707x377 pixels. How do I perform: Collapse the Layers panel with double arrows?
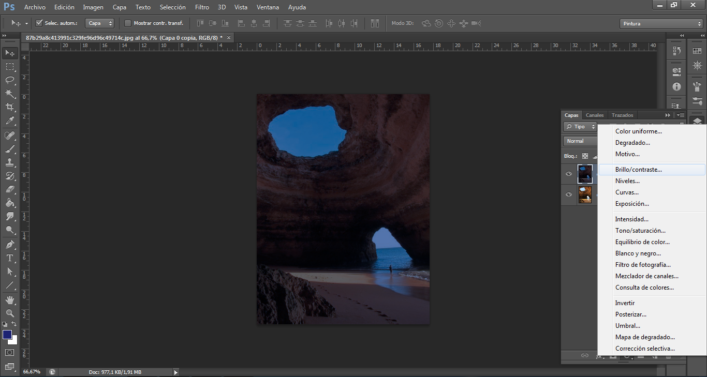[x=668, y=115]
